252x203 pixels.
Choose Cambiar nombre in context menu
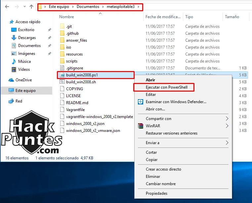tap(183, 184)
